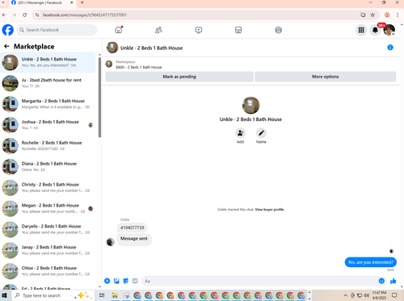The height and width of the screenshot is (301, 404).
Task: Open the Facebook logo home link
Action: click(x=8, y=30)
